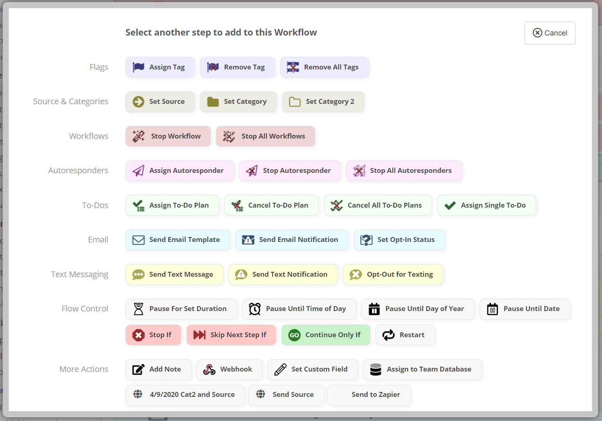Click the Assign To-Do Plan checklist icon
602x421 pixels.
[x=138, y=205]
